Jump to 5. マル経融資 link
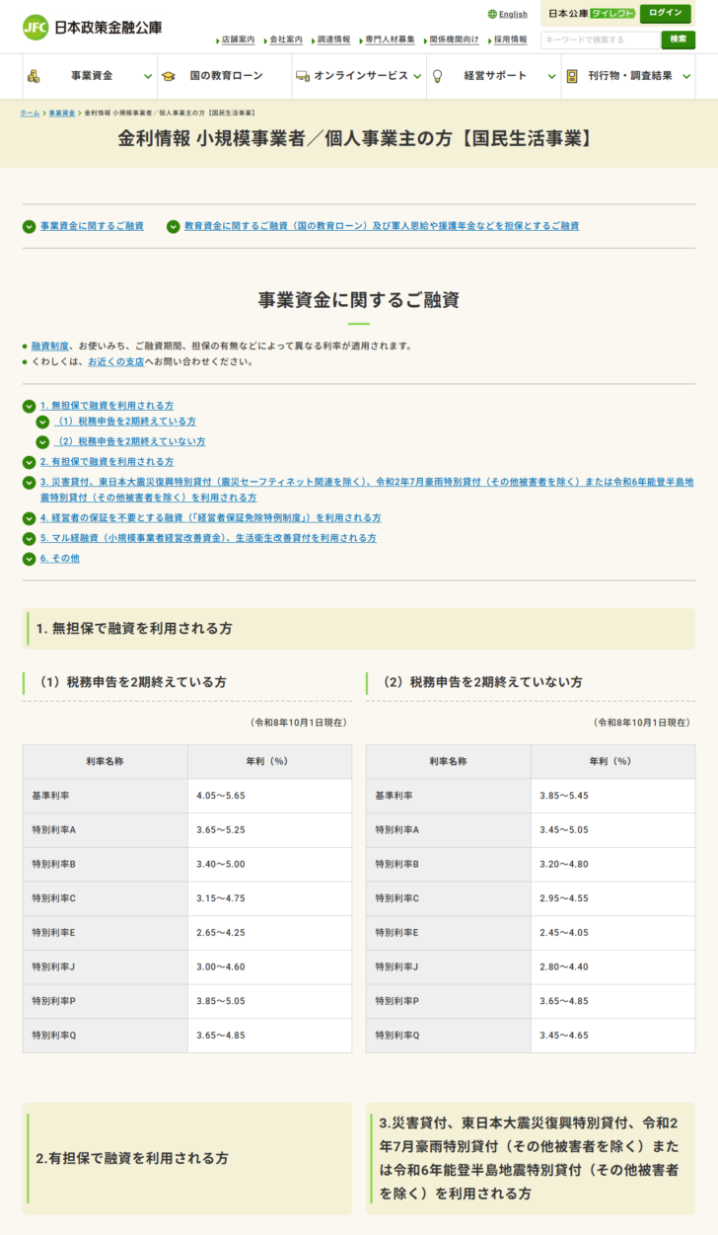Image resolution: width=718 pixels, height=1235 pixels. [208, 539]
